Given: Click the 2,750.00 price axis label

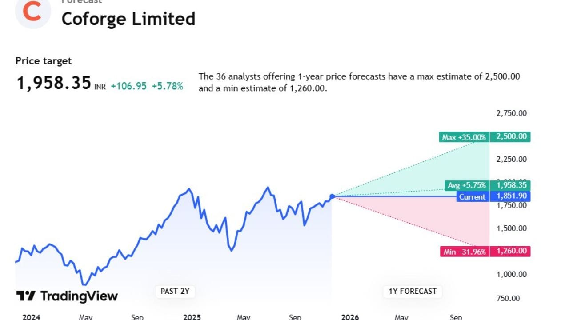Looking at the screenshot, I should pos(511,113).
